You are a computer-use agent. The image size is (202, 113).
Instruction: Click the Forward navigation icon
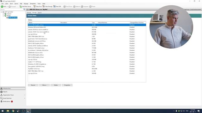(9, 6)
